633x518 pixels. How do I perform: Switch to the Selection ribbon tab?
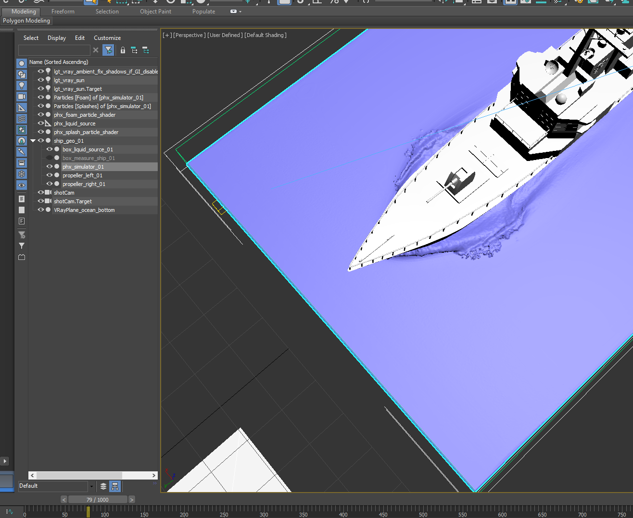coord(107,12)
